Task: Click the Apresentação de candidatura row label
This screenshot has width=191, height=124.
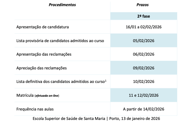Action: point(43,27)
